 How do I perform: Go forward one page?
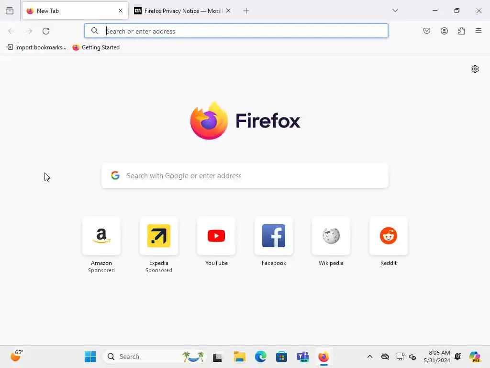click(29, 31)
